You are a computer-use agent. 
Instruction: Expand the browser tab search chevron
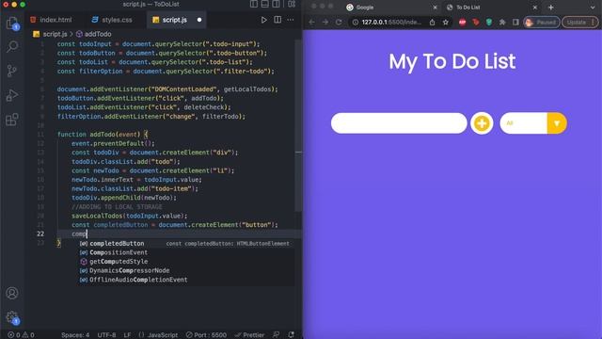click(593, 8)
